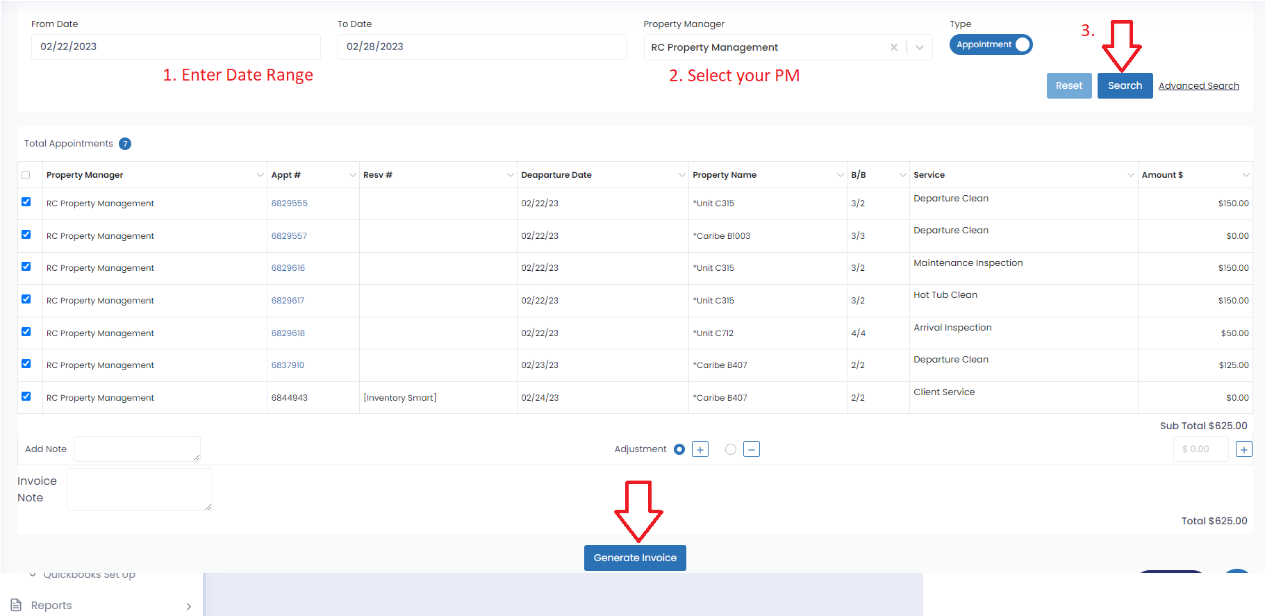The width and height of the screenshot is (1265, 616).
Task: Click the Reports document icon in sidebar
Action: tap(17, 605)
